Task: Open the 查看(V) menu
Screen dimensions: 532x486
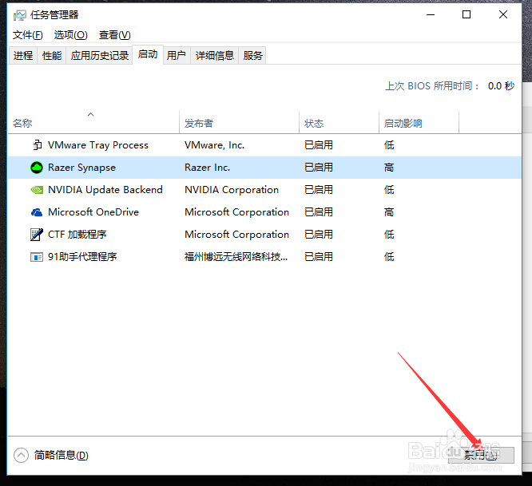Action: tap(115, 35)
